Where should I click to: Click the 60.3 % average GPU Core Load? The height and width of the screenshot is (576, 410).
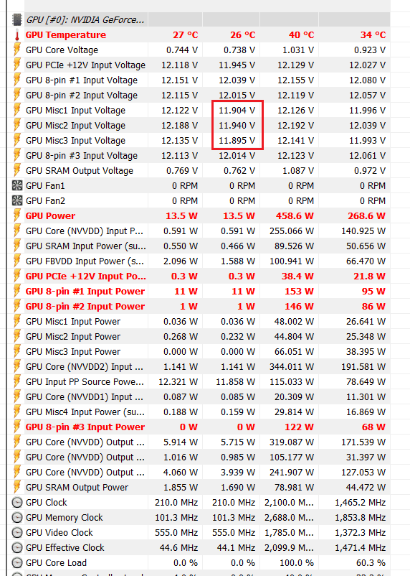click(x=369, y=562)
